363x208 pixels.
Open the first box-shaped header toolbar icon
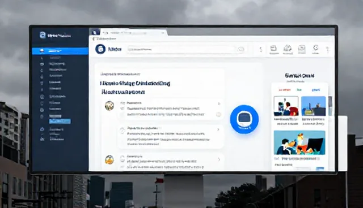[273, 49]
